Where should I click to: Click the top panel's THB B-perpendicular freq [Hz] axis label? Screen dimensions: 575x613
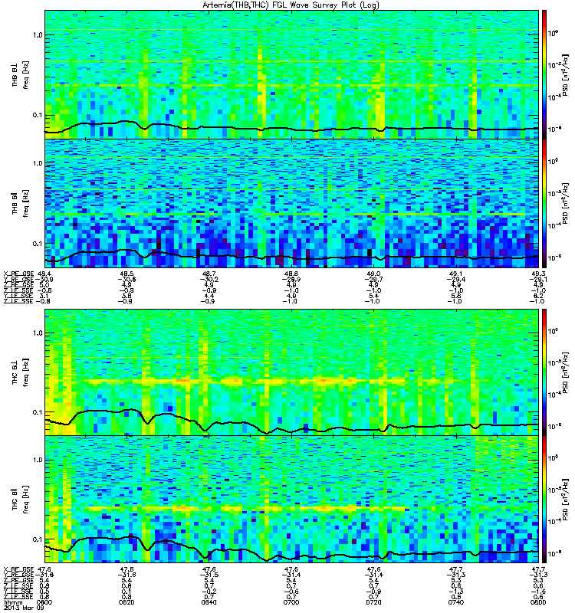21,74
